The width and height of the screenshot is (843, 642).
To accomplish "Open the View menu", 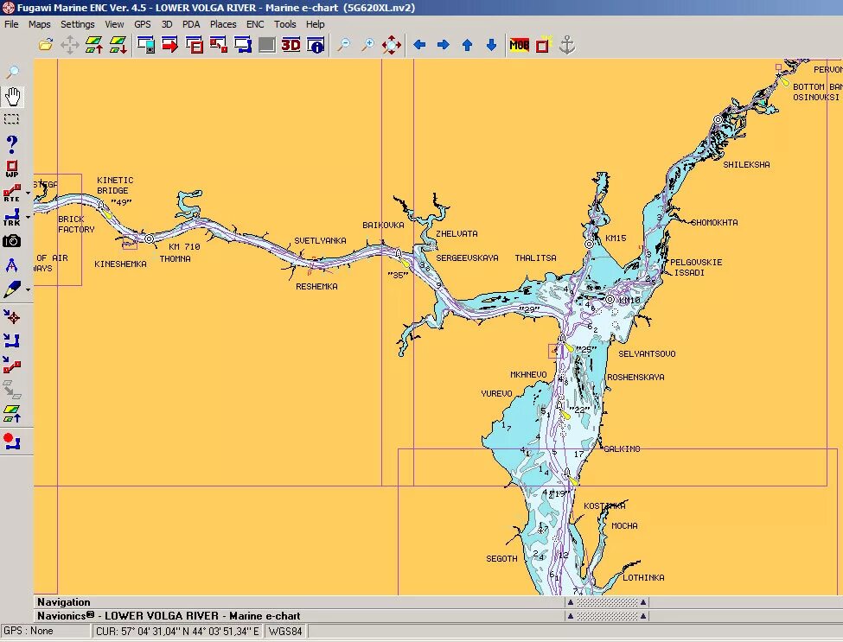I will pos(114,24).
